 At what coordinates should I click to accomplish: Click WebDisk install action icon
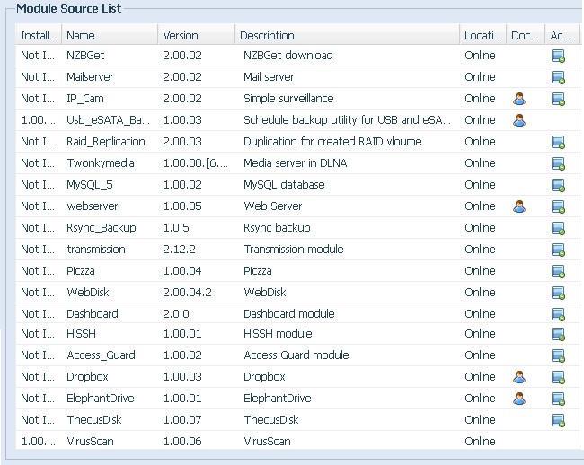click(x=558, y=294)
